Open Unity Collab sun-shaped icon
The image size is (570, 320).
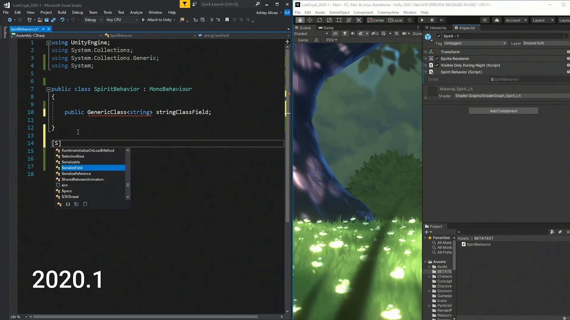click(x=484, y=20)
